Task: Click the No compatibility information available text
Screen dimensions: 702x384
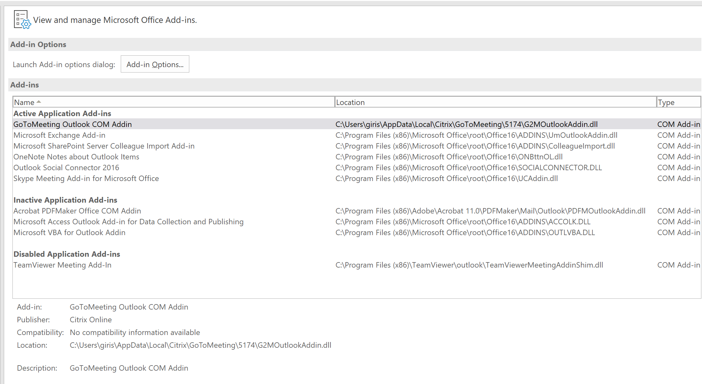Action: pyautogui.click(x=135, y=332)
